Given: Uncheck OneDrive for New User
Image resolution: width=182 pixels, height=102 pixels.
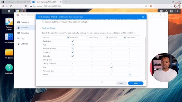Looking at the screenshot, I should pos(73,41).
